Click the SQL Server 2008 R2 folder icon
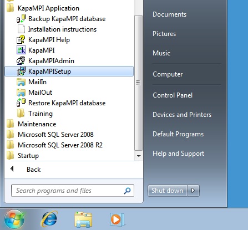Screen dimensions: 248x230 [x=10, y=145]
